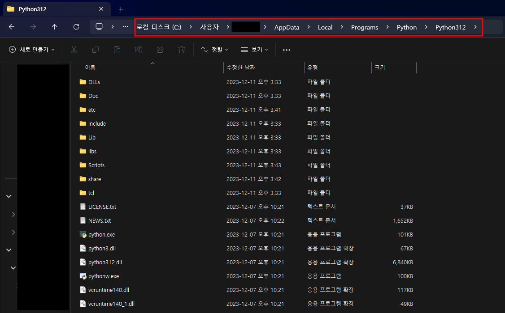This screenshot has height=313, width=505.
Task: Select the Lib folder icon
Action: [x=83, y=137]
